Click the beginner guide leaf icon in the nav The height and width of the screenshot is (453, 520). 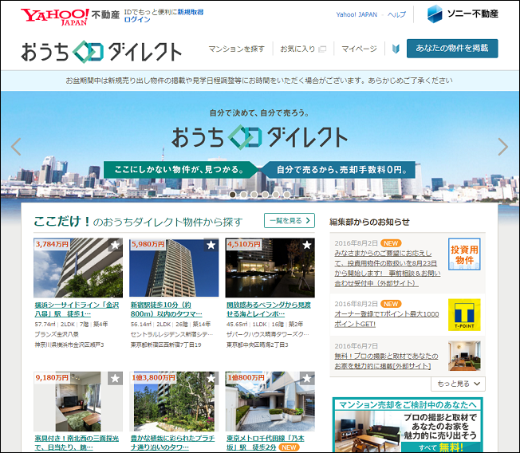pyautogui.click(x=396, y=49)
